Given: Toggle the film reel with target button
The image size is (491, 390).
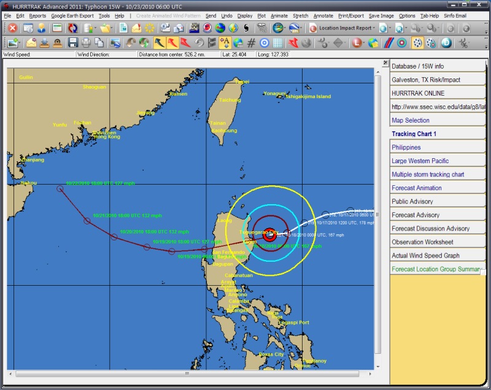Looking at the screenshot, I should pyautogui.click(x=431, y=43).
